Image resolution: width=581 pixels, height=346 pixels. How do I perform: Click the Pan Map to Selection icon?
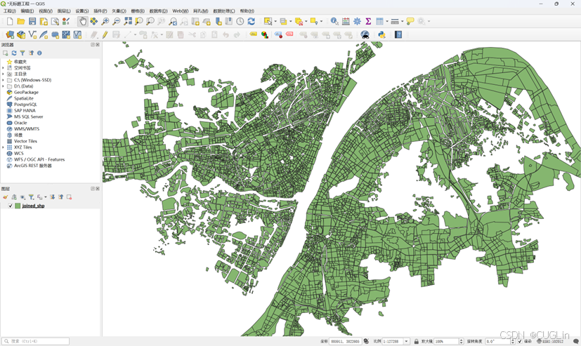click(93, 22)
